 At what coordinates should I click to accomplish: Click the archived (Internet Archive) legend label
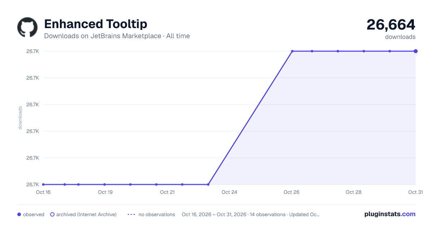(86, 214)
